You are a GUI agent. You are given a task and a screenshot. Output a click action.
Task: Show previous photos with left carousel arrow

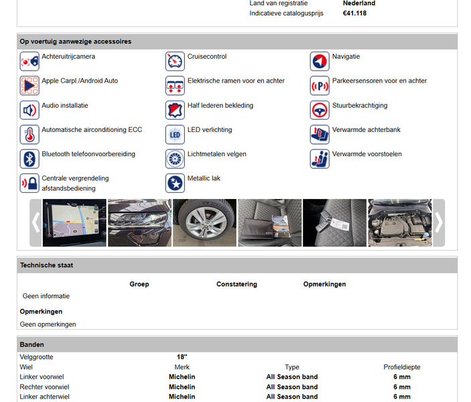[x=36, y=222]
